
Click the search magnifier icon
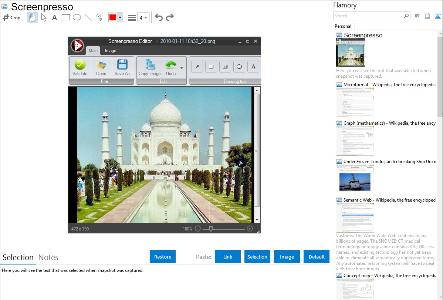pos(406,16)
